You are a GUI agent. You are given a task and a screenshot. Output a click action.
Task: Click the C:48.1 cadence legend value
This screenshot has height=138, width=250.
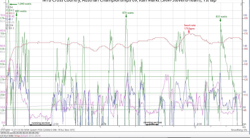coord(10,19)
